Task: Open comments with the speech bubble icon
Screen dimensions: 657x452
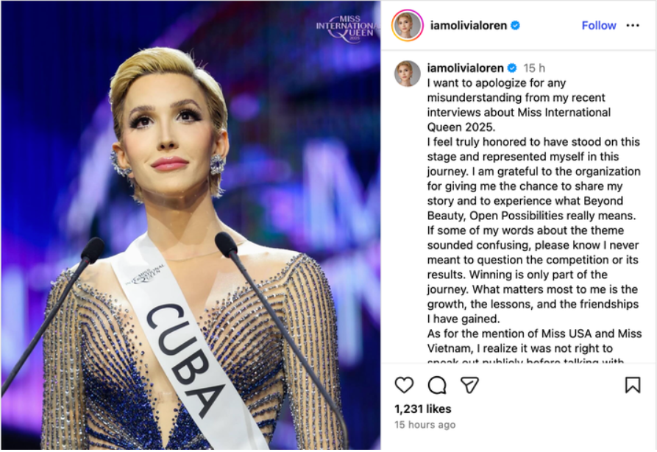Action: click(437, 385)
